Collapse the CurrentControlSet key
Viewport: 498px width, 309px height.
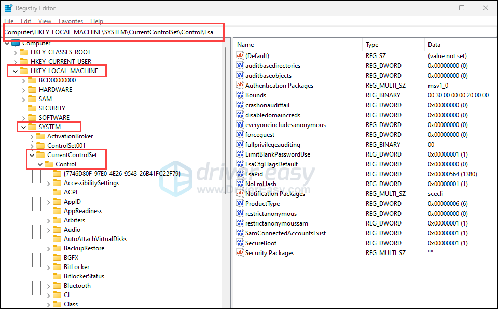[32, 155]
